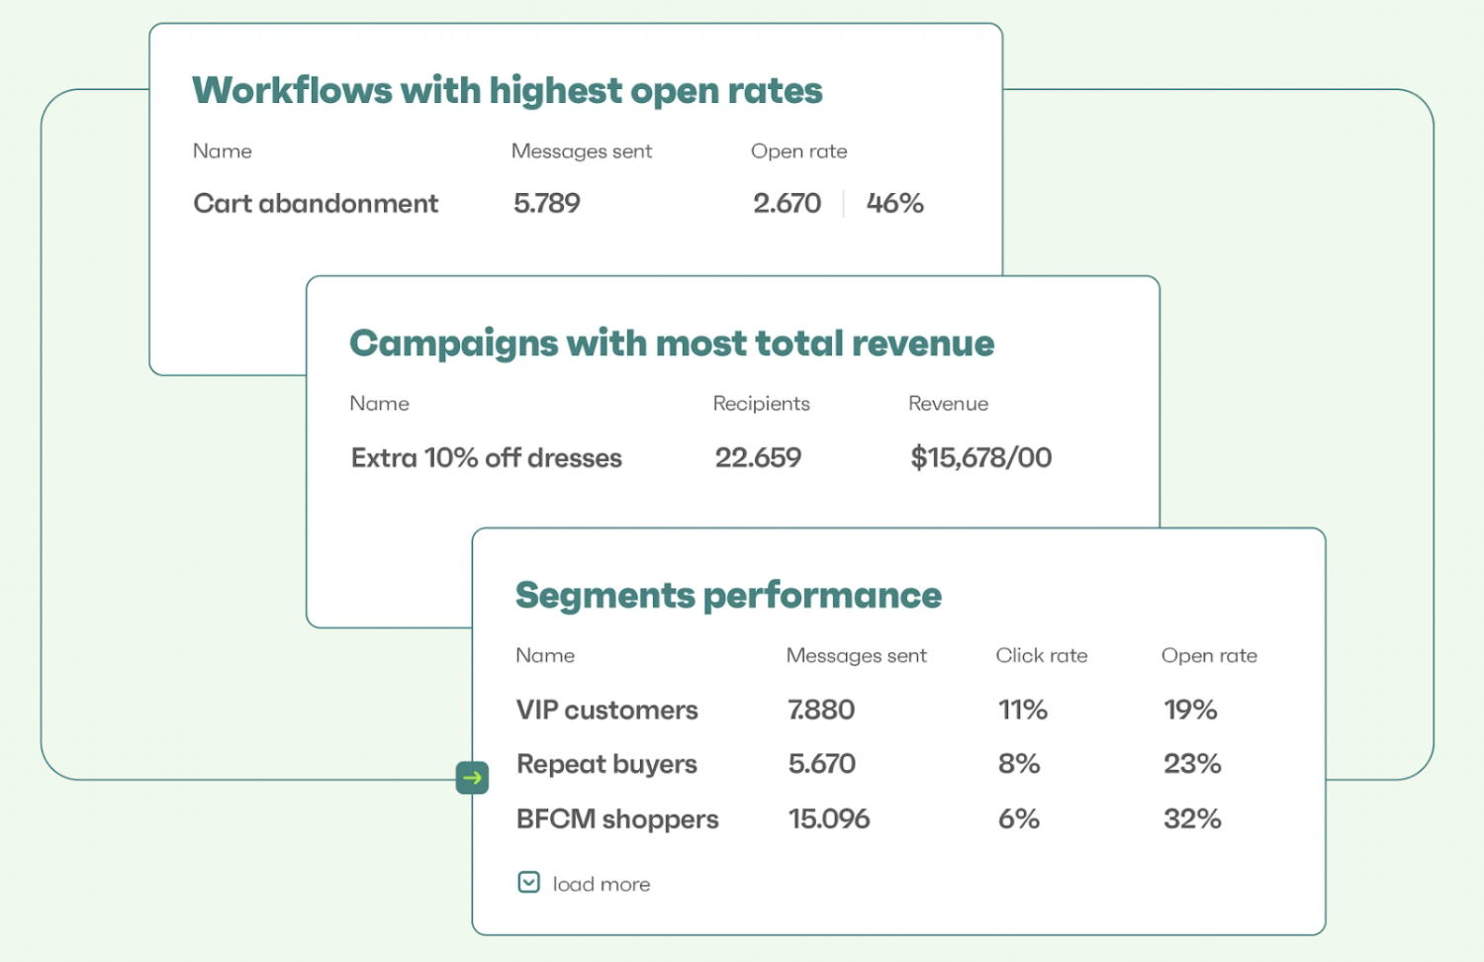Sort workflows by Open rate column
Image resolution: width=1484 pixels, height=962 pixels.
(798, 151)
